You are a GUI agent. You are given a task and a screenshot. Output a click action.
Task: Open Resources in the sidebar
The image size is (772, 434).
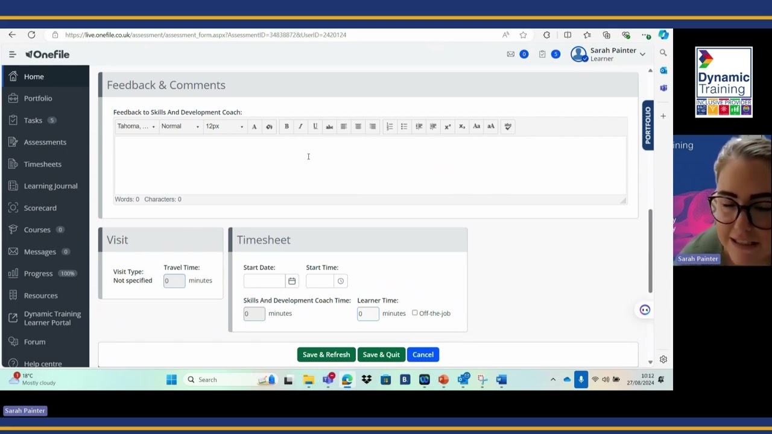(x=45, y=295)
